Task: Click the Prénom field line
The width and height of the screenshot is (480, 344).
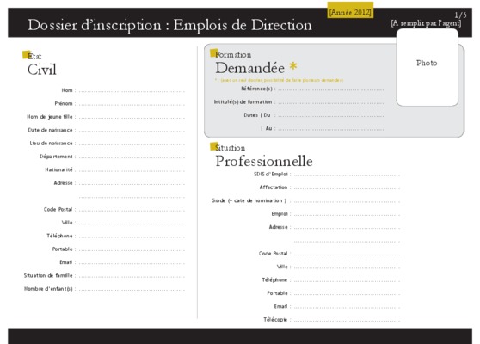Action: (132, 105)
